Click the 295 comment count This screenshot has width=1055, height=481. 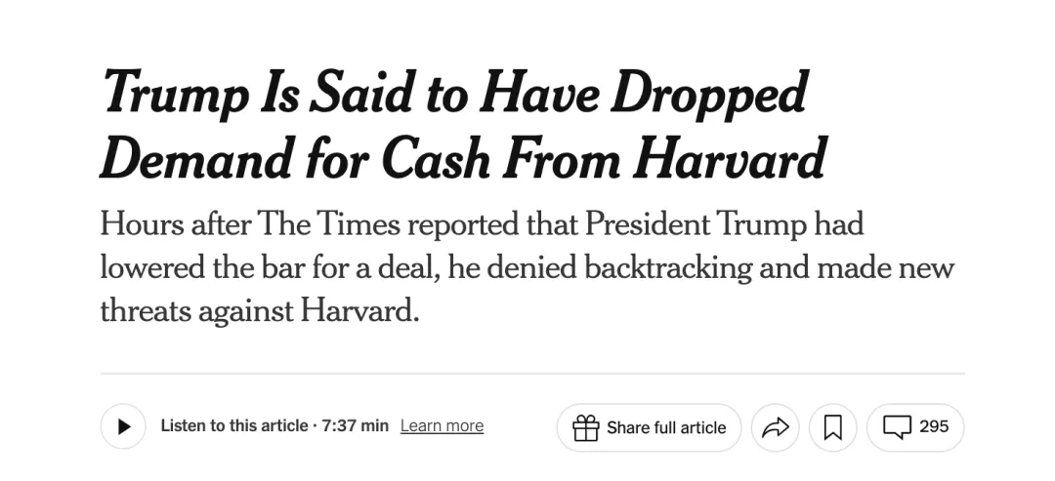click(x=934, y=426)
